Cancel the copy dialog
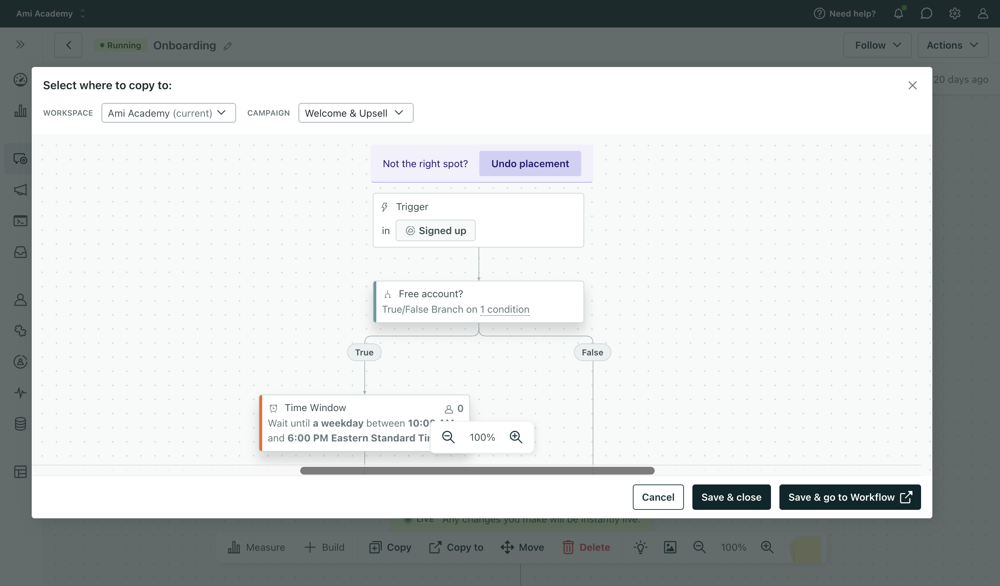 point(658,497)
